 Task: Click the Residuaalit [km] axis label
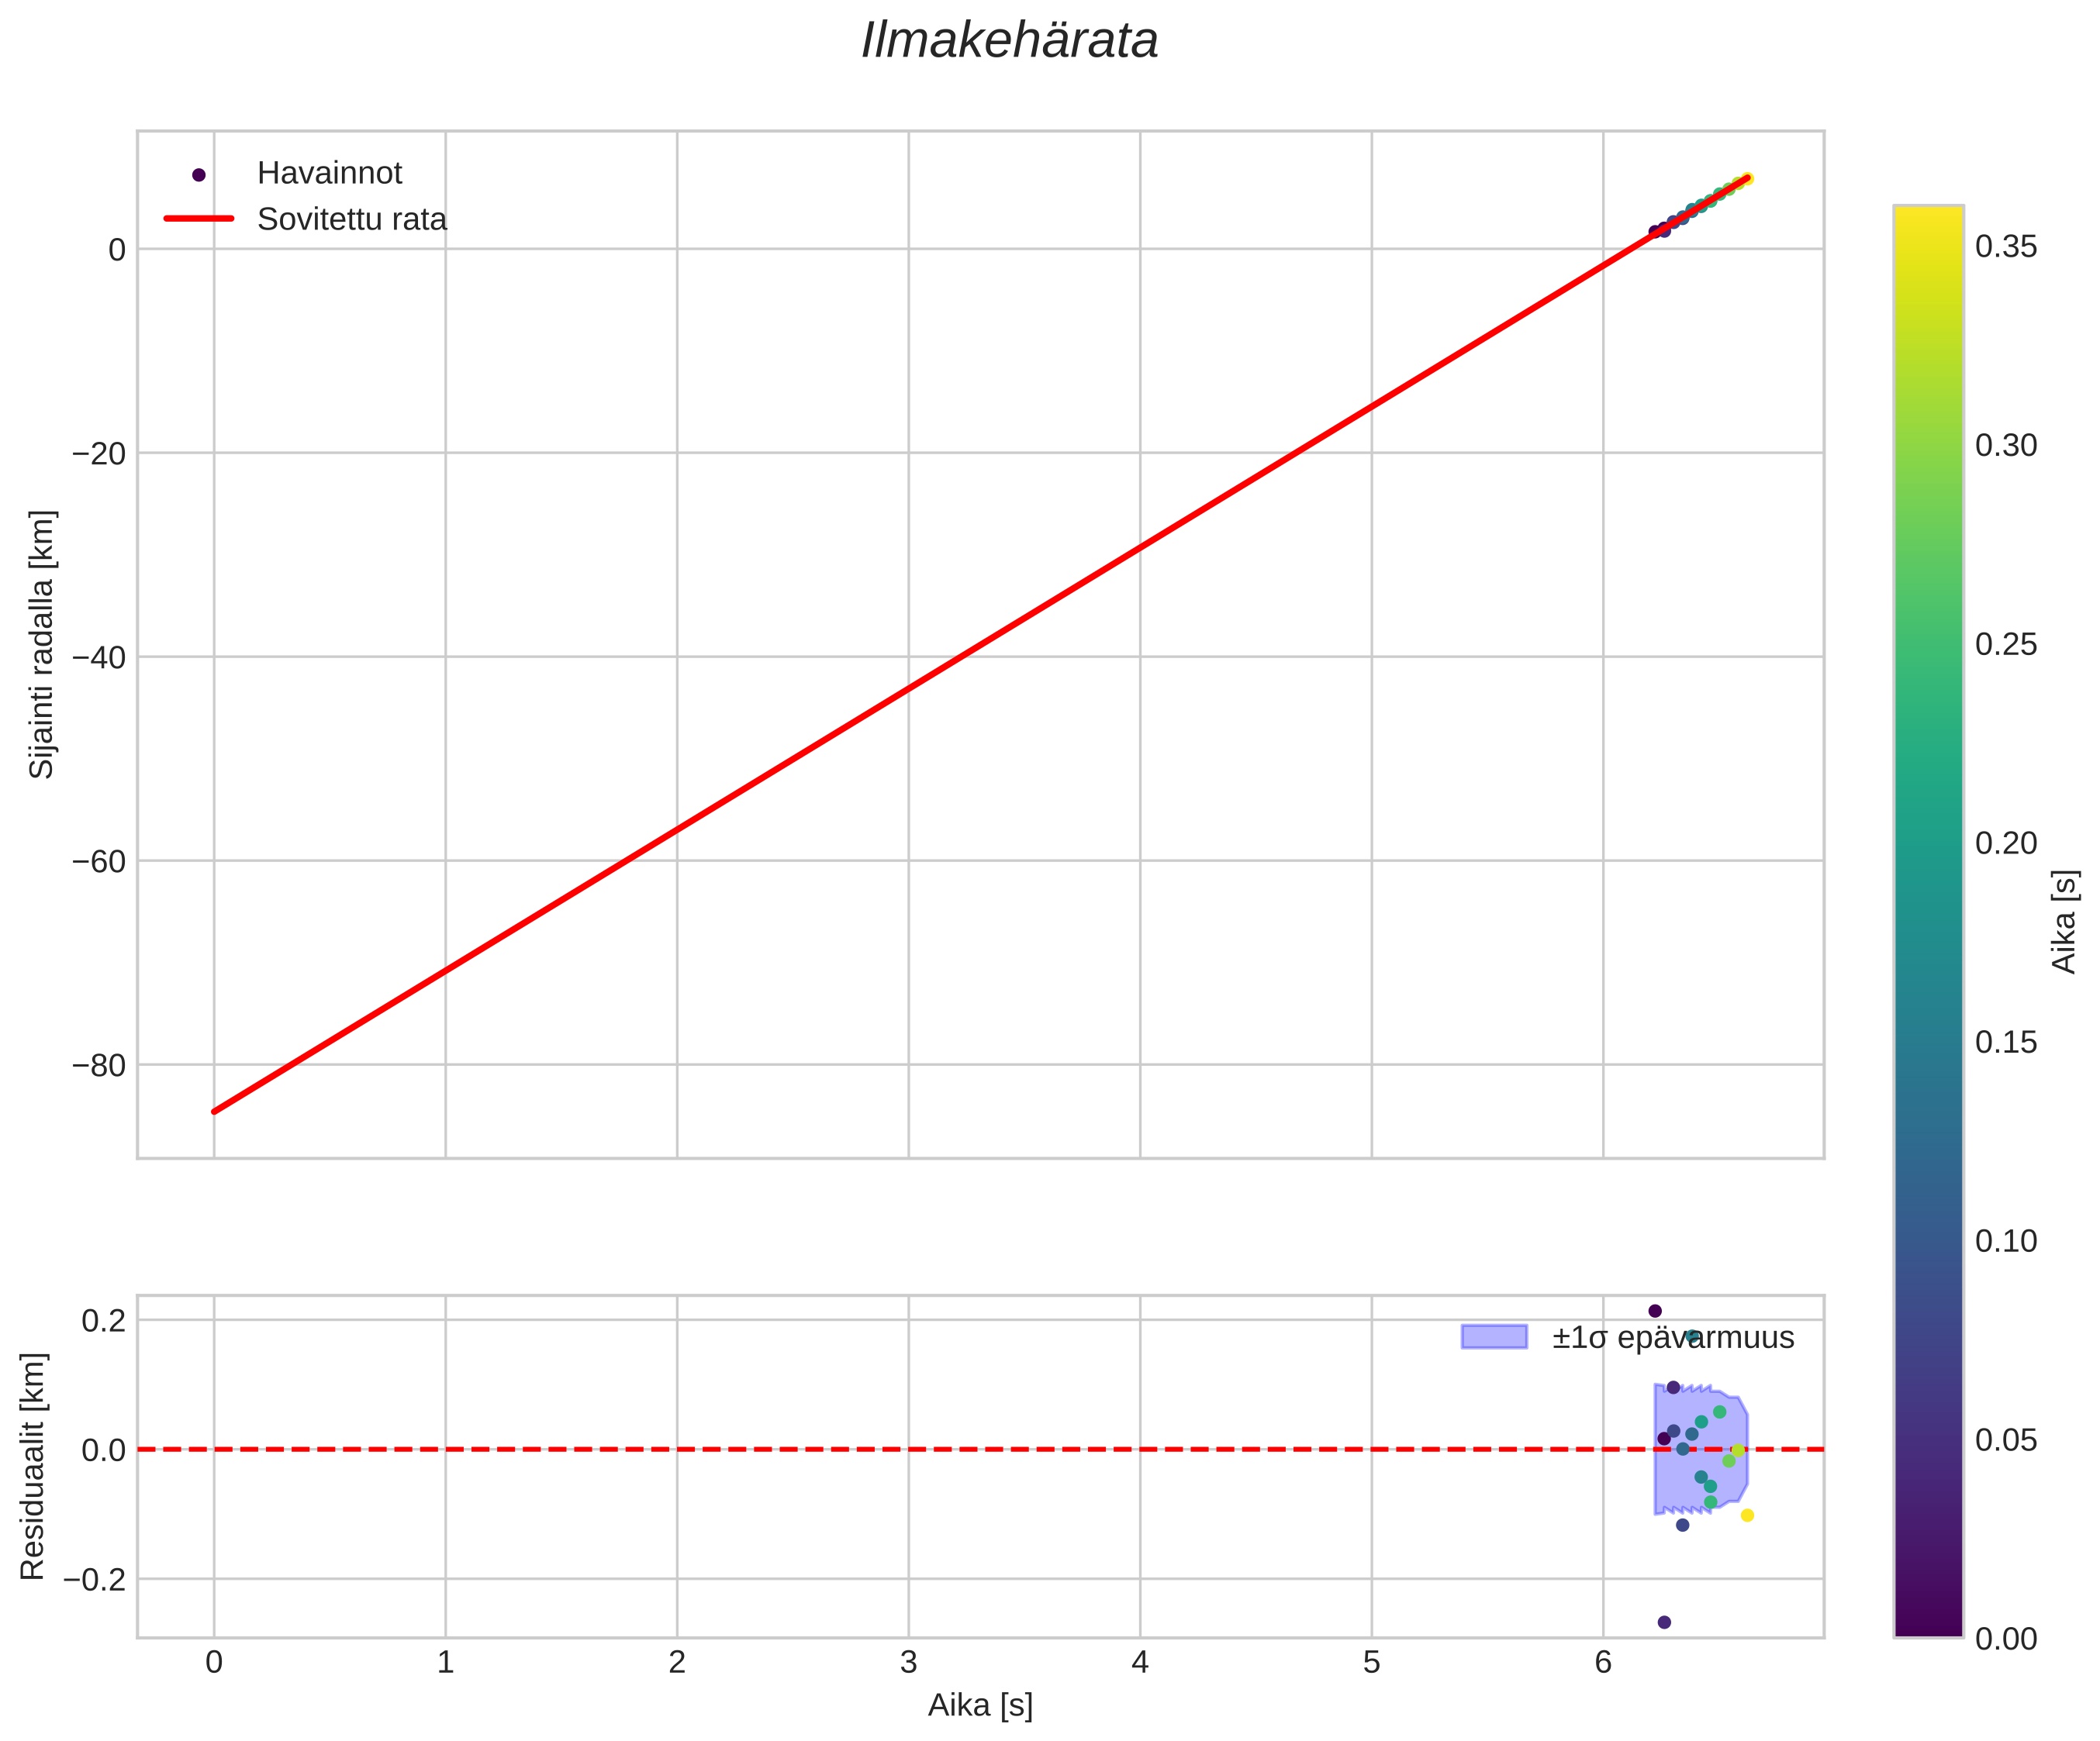click(x=33, y=1466)
